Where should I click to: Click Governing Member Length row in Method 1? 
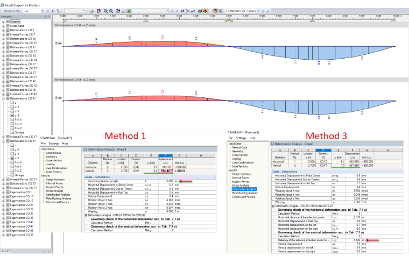pyautogui.click(x=150, y=181)
